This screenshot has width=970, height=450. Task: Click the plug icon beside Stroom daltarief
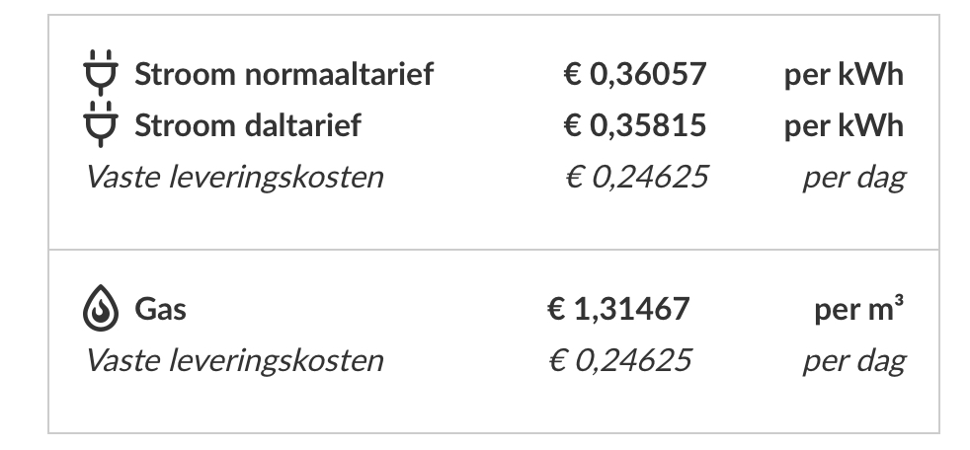[100, 125]
